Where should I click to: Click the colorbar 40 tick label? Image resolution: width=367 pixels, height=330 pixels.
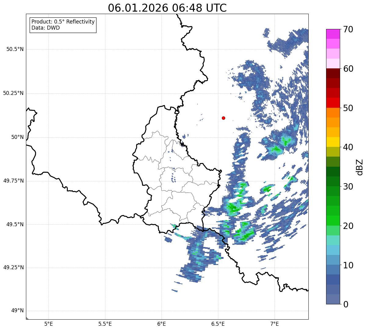pos(348,147)
